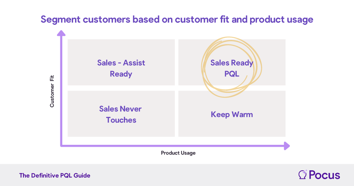The image size is (354, 186).
Task: Click the purple vertical axis line
Action: click(61, 90)
